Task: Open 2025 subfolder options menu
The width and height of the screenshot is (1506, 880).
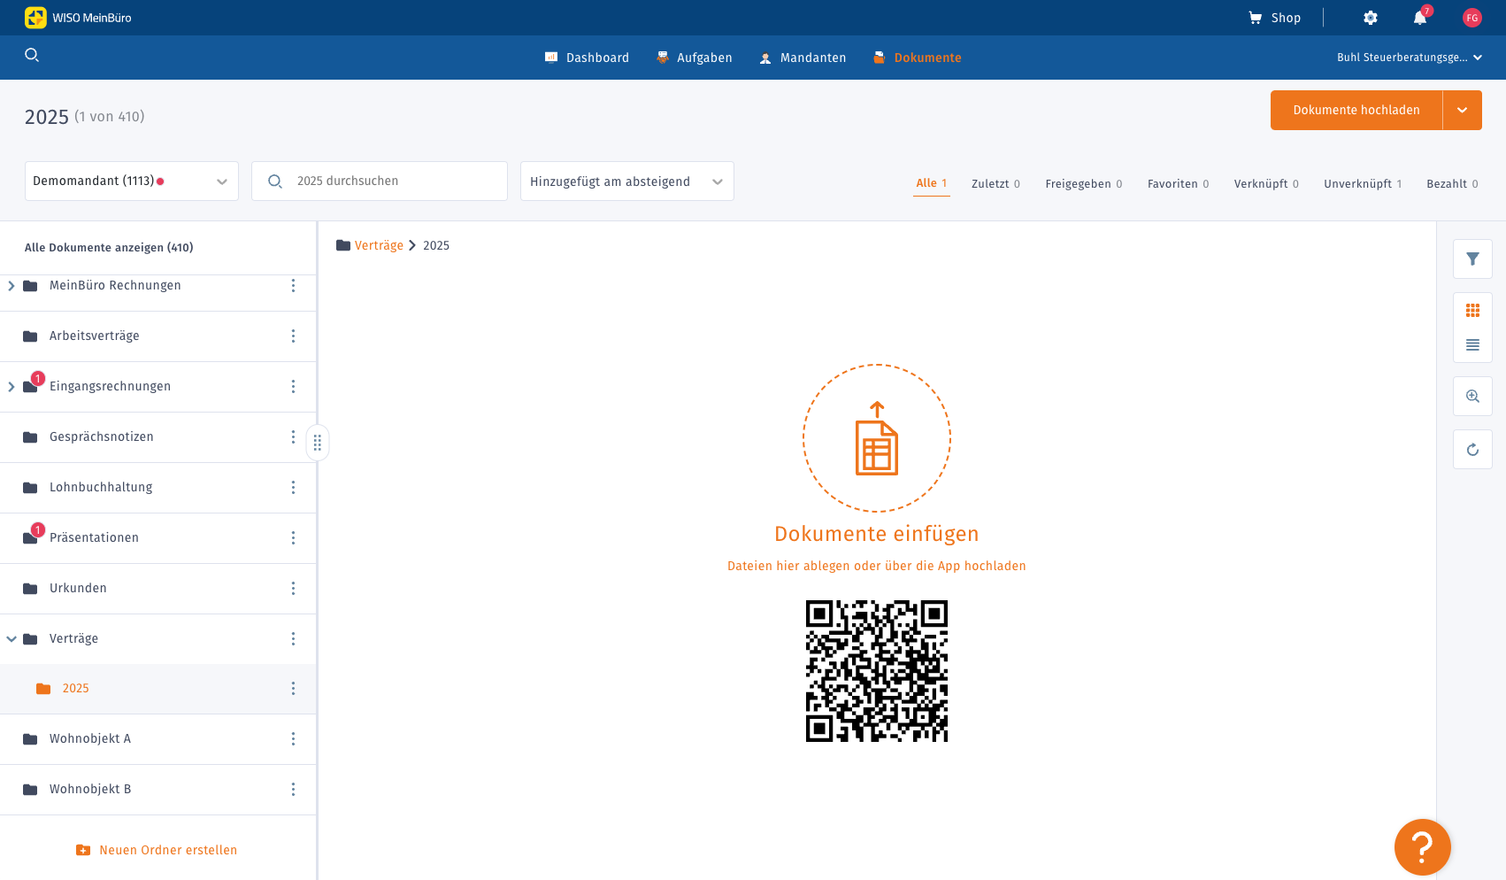Action: pyautogui.click(x=294, y=688)
